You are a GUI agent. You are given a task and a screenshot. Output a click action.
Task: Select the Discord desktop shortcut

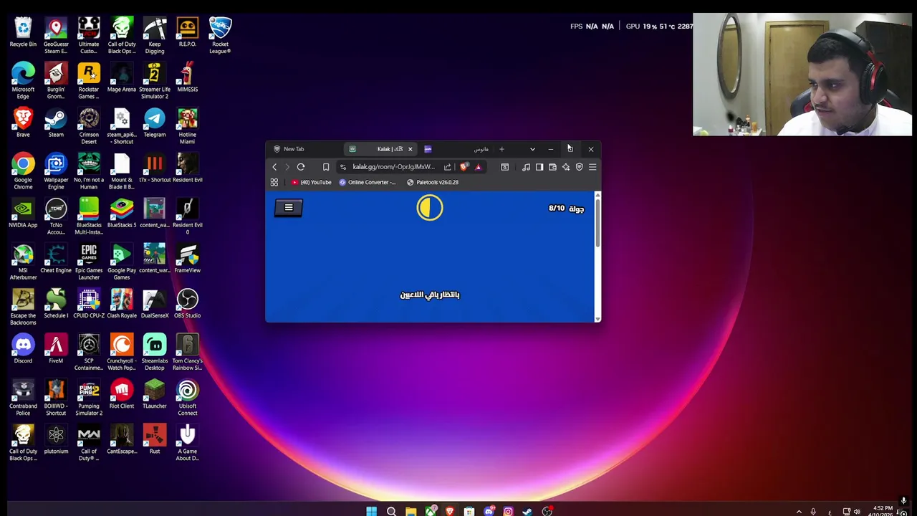[x=23, y=350]
